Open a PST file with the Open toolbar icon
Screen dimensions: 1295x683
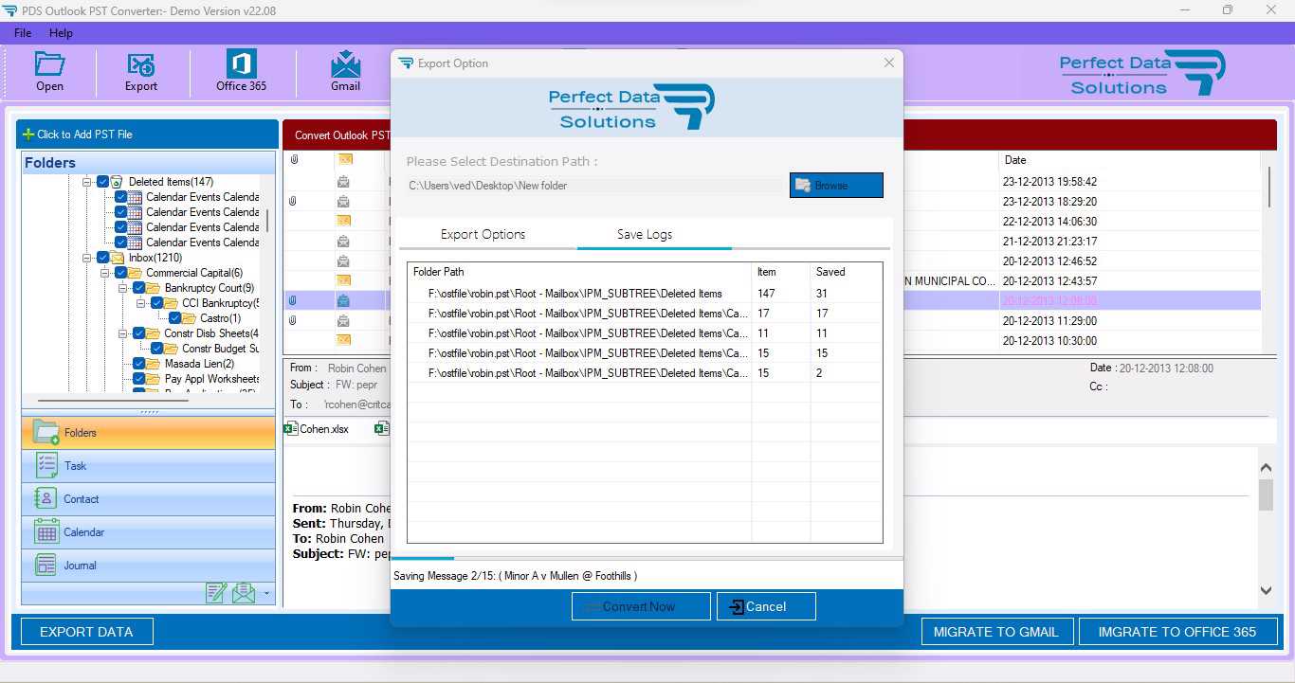[x=49, y=63]
